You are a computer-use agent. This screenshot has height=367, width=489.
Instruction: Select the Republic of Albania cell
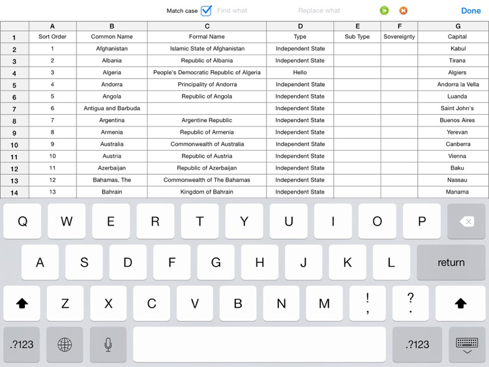pos(207,61)
